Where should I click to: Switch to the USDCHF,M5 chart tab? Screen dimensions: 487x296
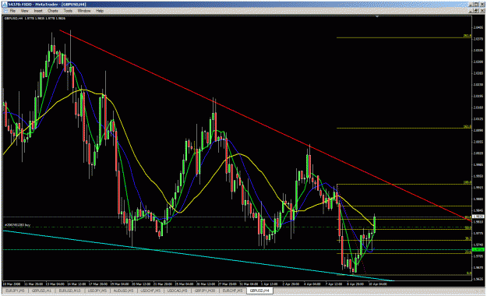pos(150,291)
